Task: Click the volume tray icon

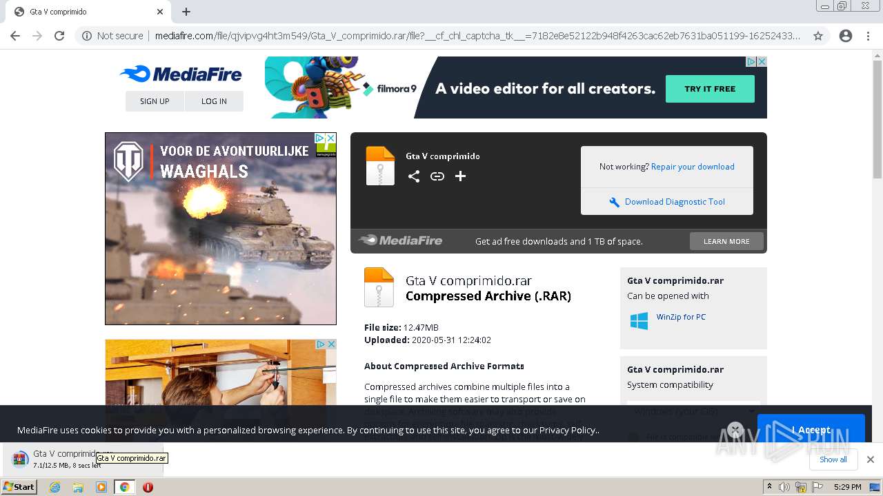Action: tap(784, 487)
